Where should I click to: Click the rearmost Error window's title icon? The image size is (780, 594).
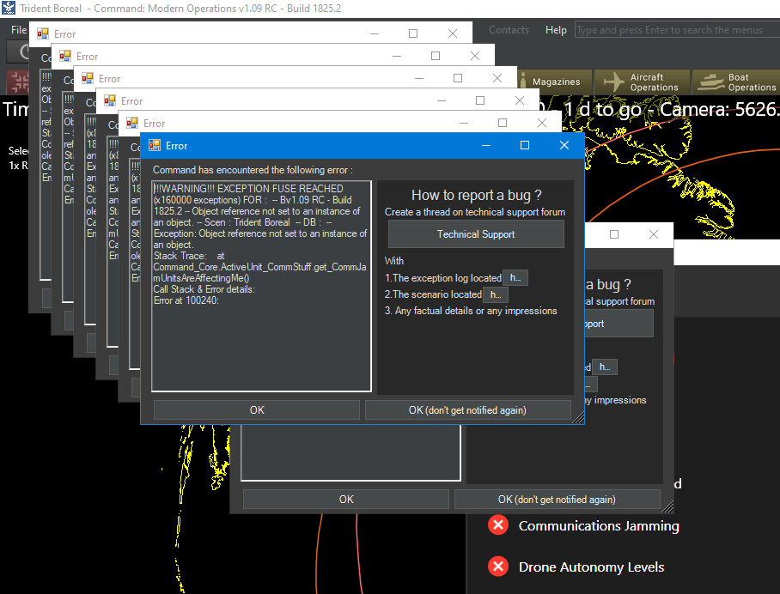[43, 33]
